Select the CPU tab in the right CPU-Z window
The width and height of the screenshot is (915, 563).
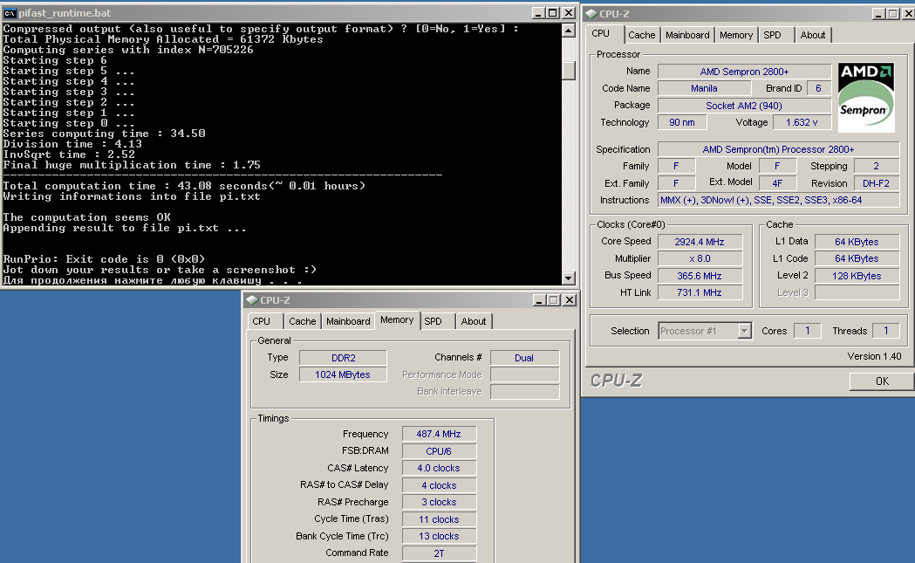(601, 34)
